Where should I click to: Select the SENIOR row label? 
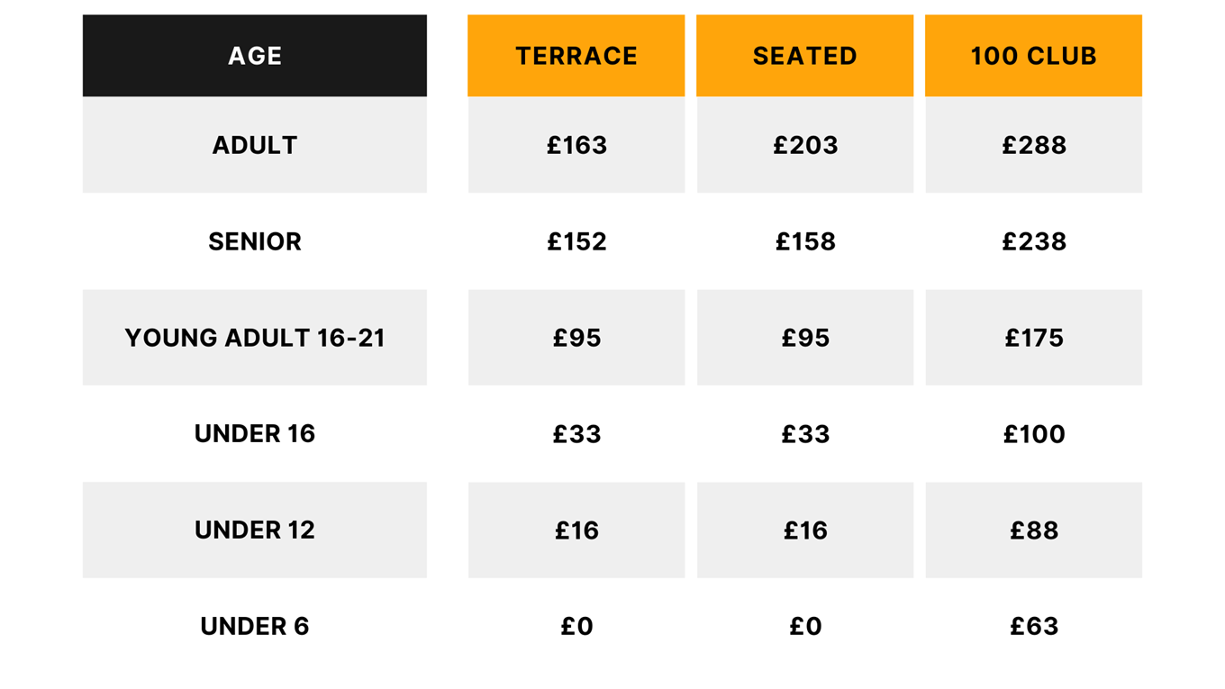[255, 241]
